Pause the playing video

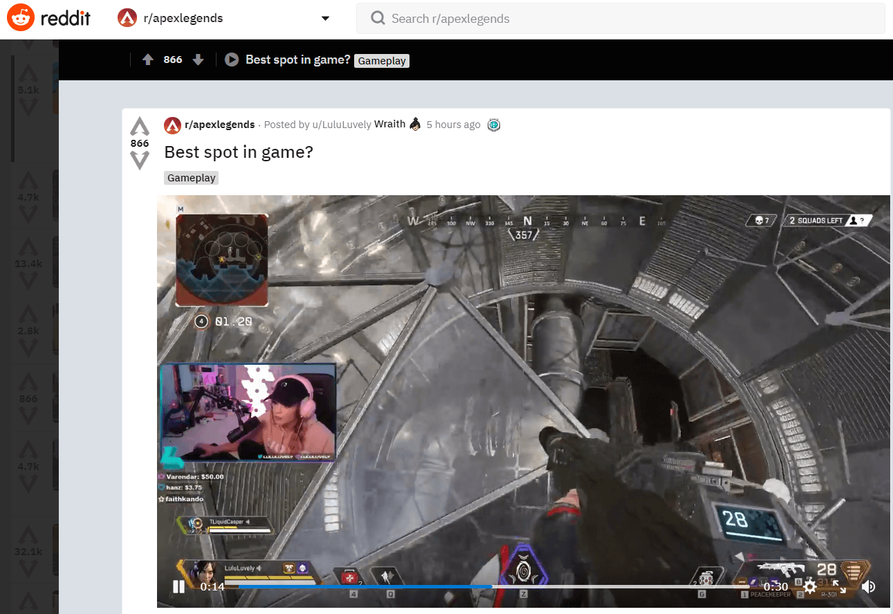pos(178,587)
